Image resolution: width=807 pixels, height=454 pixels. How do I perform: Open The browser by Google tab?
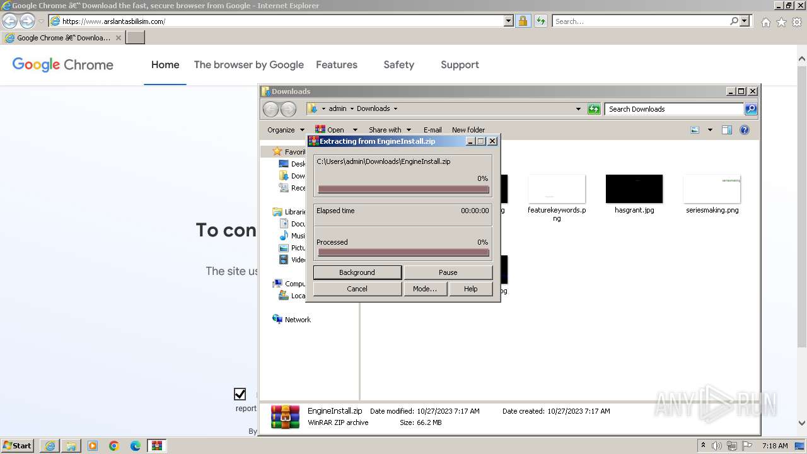249,65
